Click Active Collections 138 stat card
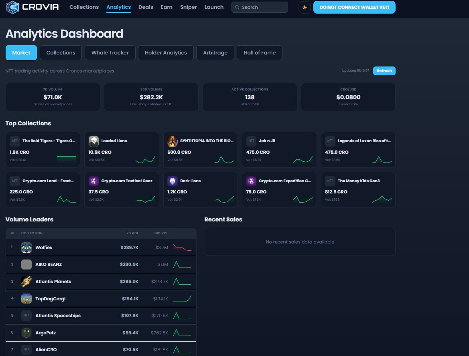 coord(250,97)
